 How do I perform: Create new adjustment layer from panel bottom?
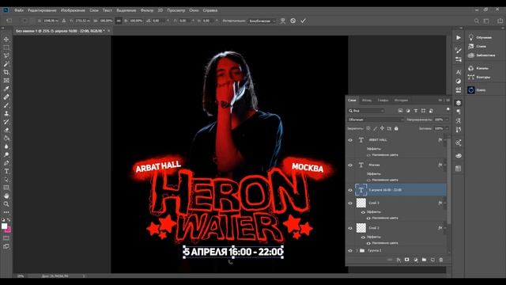click(x=416, y=260)
